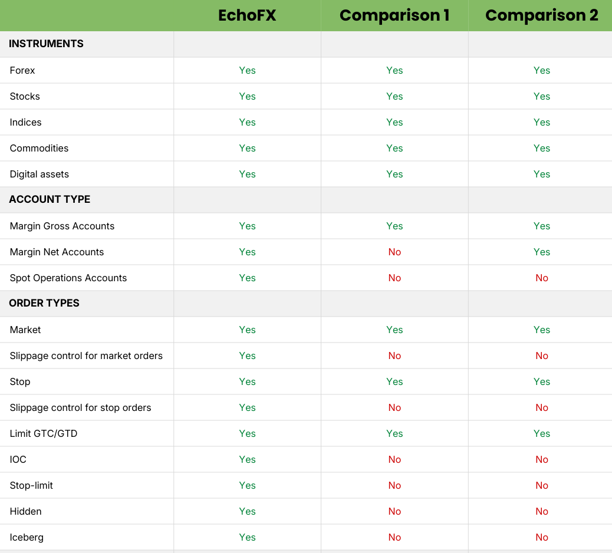Screen dimensions: 612x553
Task: Select the Comparison 1 column header
Action: coord(394,15)
